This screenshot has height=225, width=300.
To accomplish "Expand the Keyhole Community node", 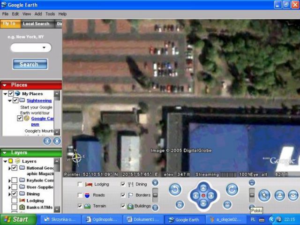I will coord(9,180).
